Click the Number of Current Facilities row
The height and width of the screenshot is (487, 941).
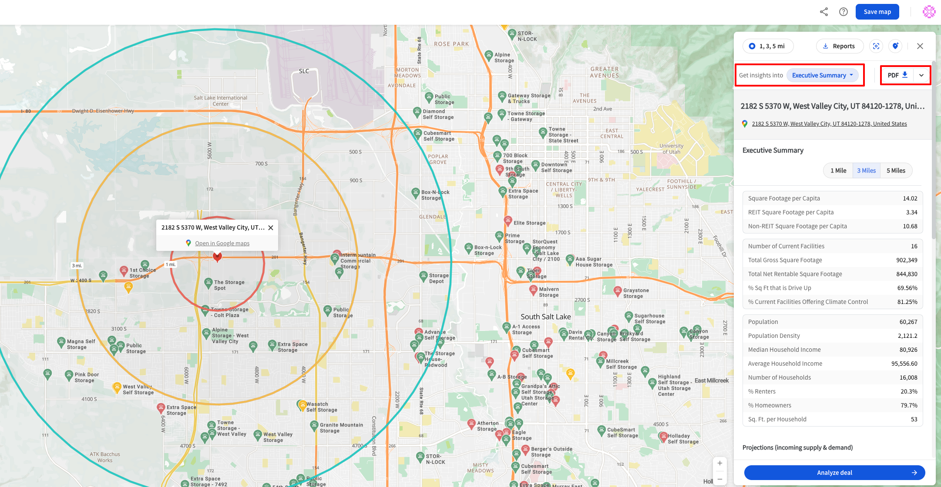(832, 246)
